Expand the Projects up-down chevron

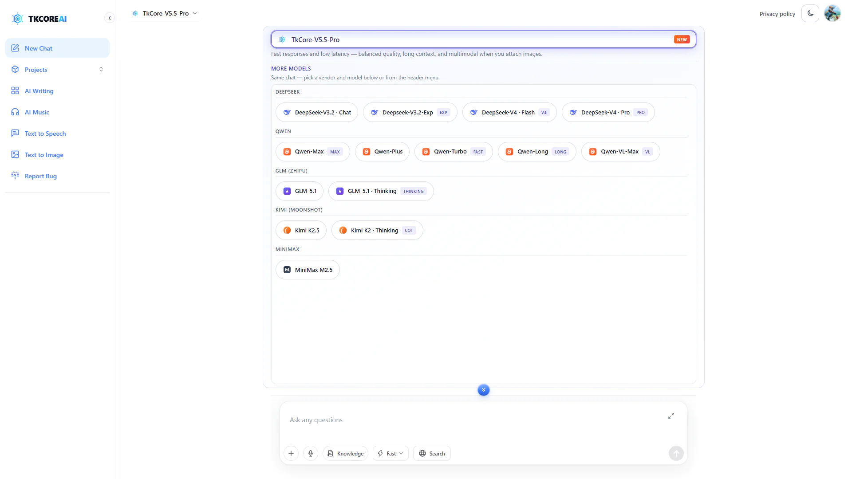101,70
